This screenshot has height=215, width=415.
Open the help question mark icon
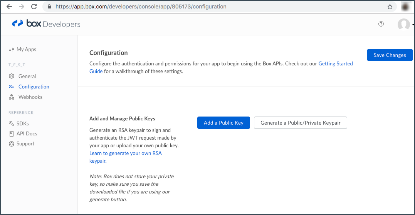pyautogui.click(x=381, y=24)
